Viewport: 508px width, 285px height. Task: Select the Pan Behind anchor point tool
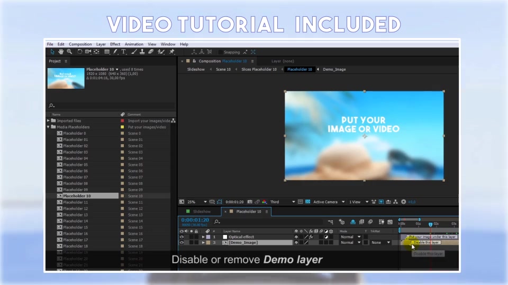click(96, 52)
